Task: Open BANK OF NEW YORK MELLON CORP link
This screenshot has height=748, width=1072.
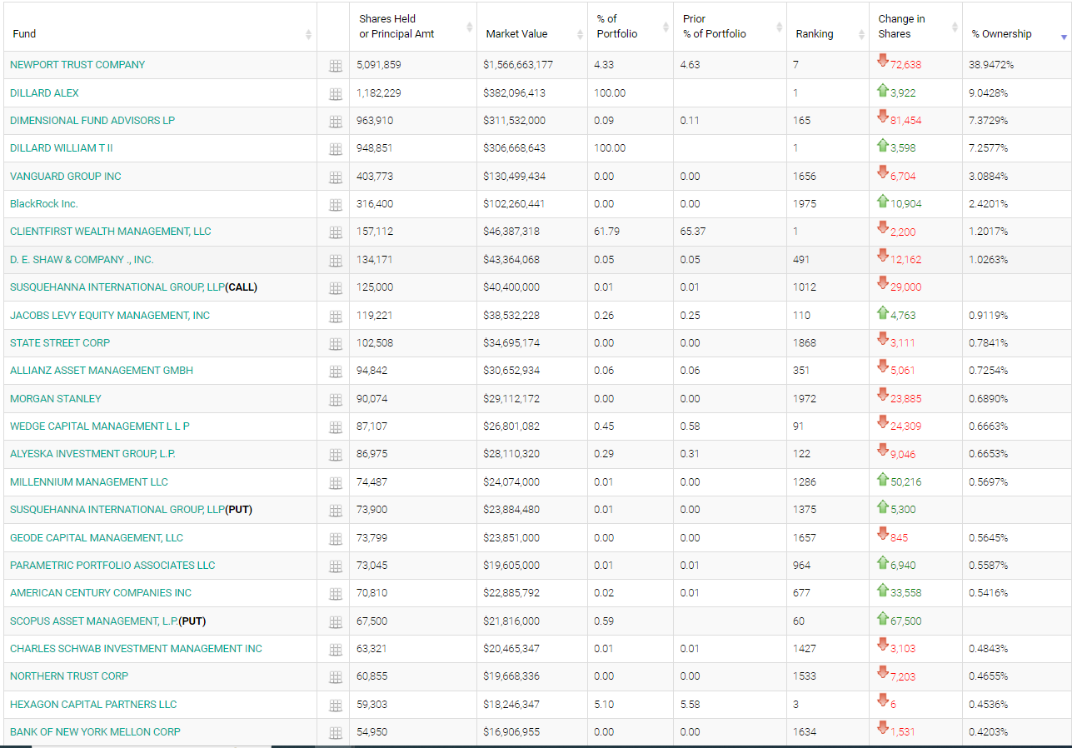Action: click(x=95, y=731)
